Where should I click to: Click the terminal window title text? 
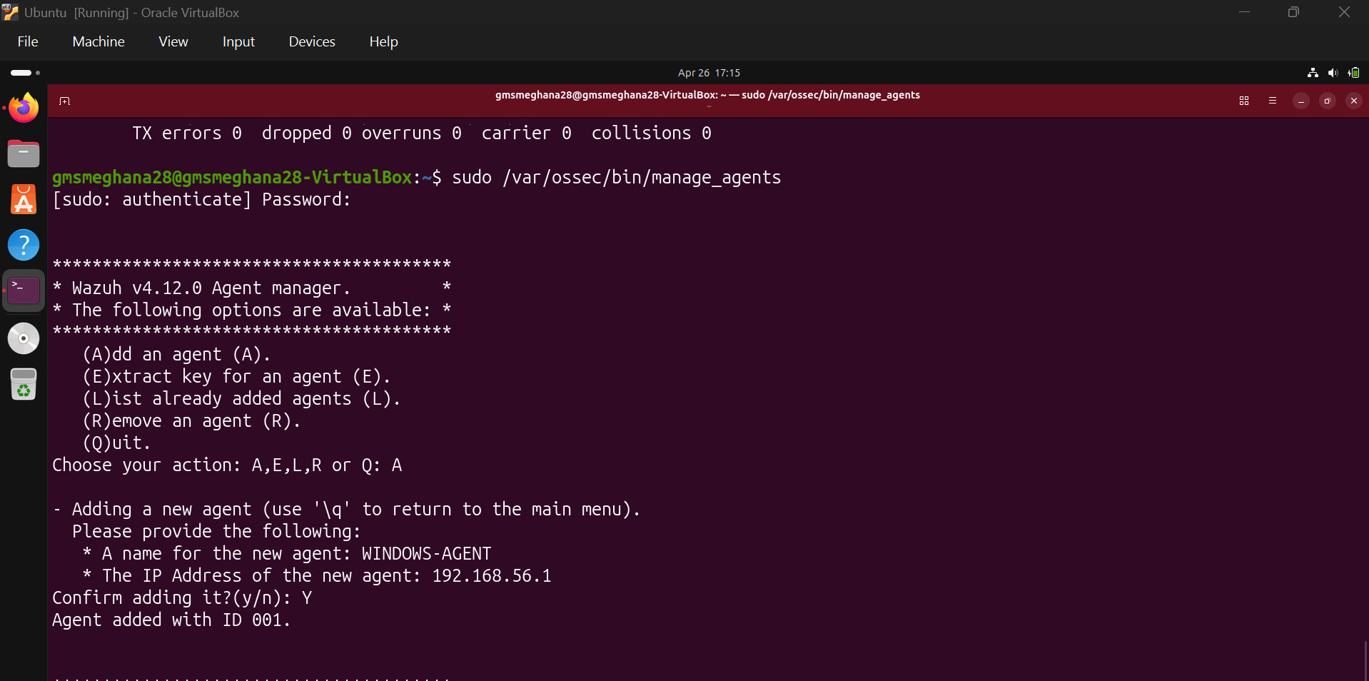pyautogui.click(x=707, y=95)
